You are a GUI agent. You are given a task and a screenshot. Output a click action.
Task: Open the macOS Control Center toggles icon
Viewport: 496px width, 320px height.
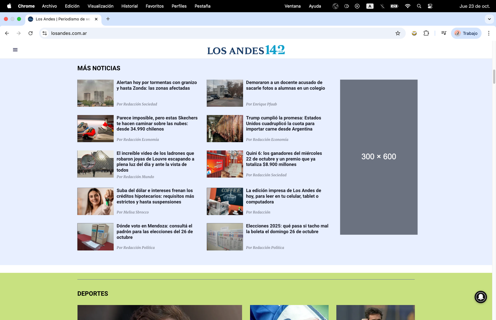tap(430, 6)
